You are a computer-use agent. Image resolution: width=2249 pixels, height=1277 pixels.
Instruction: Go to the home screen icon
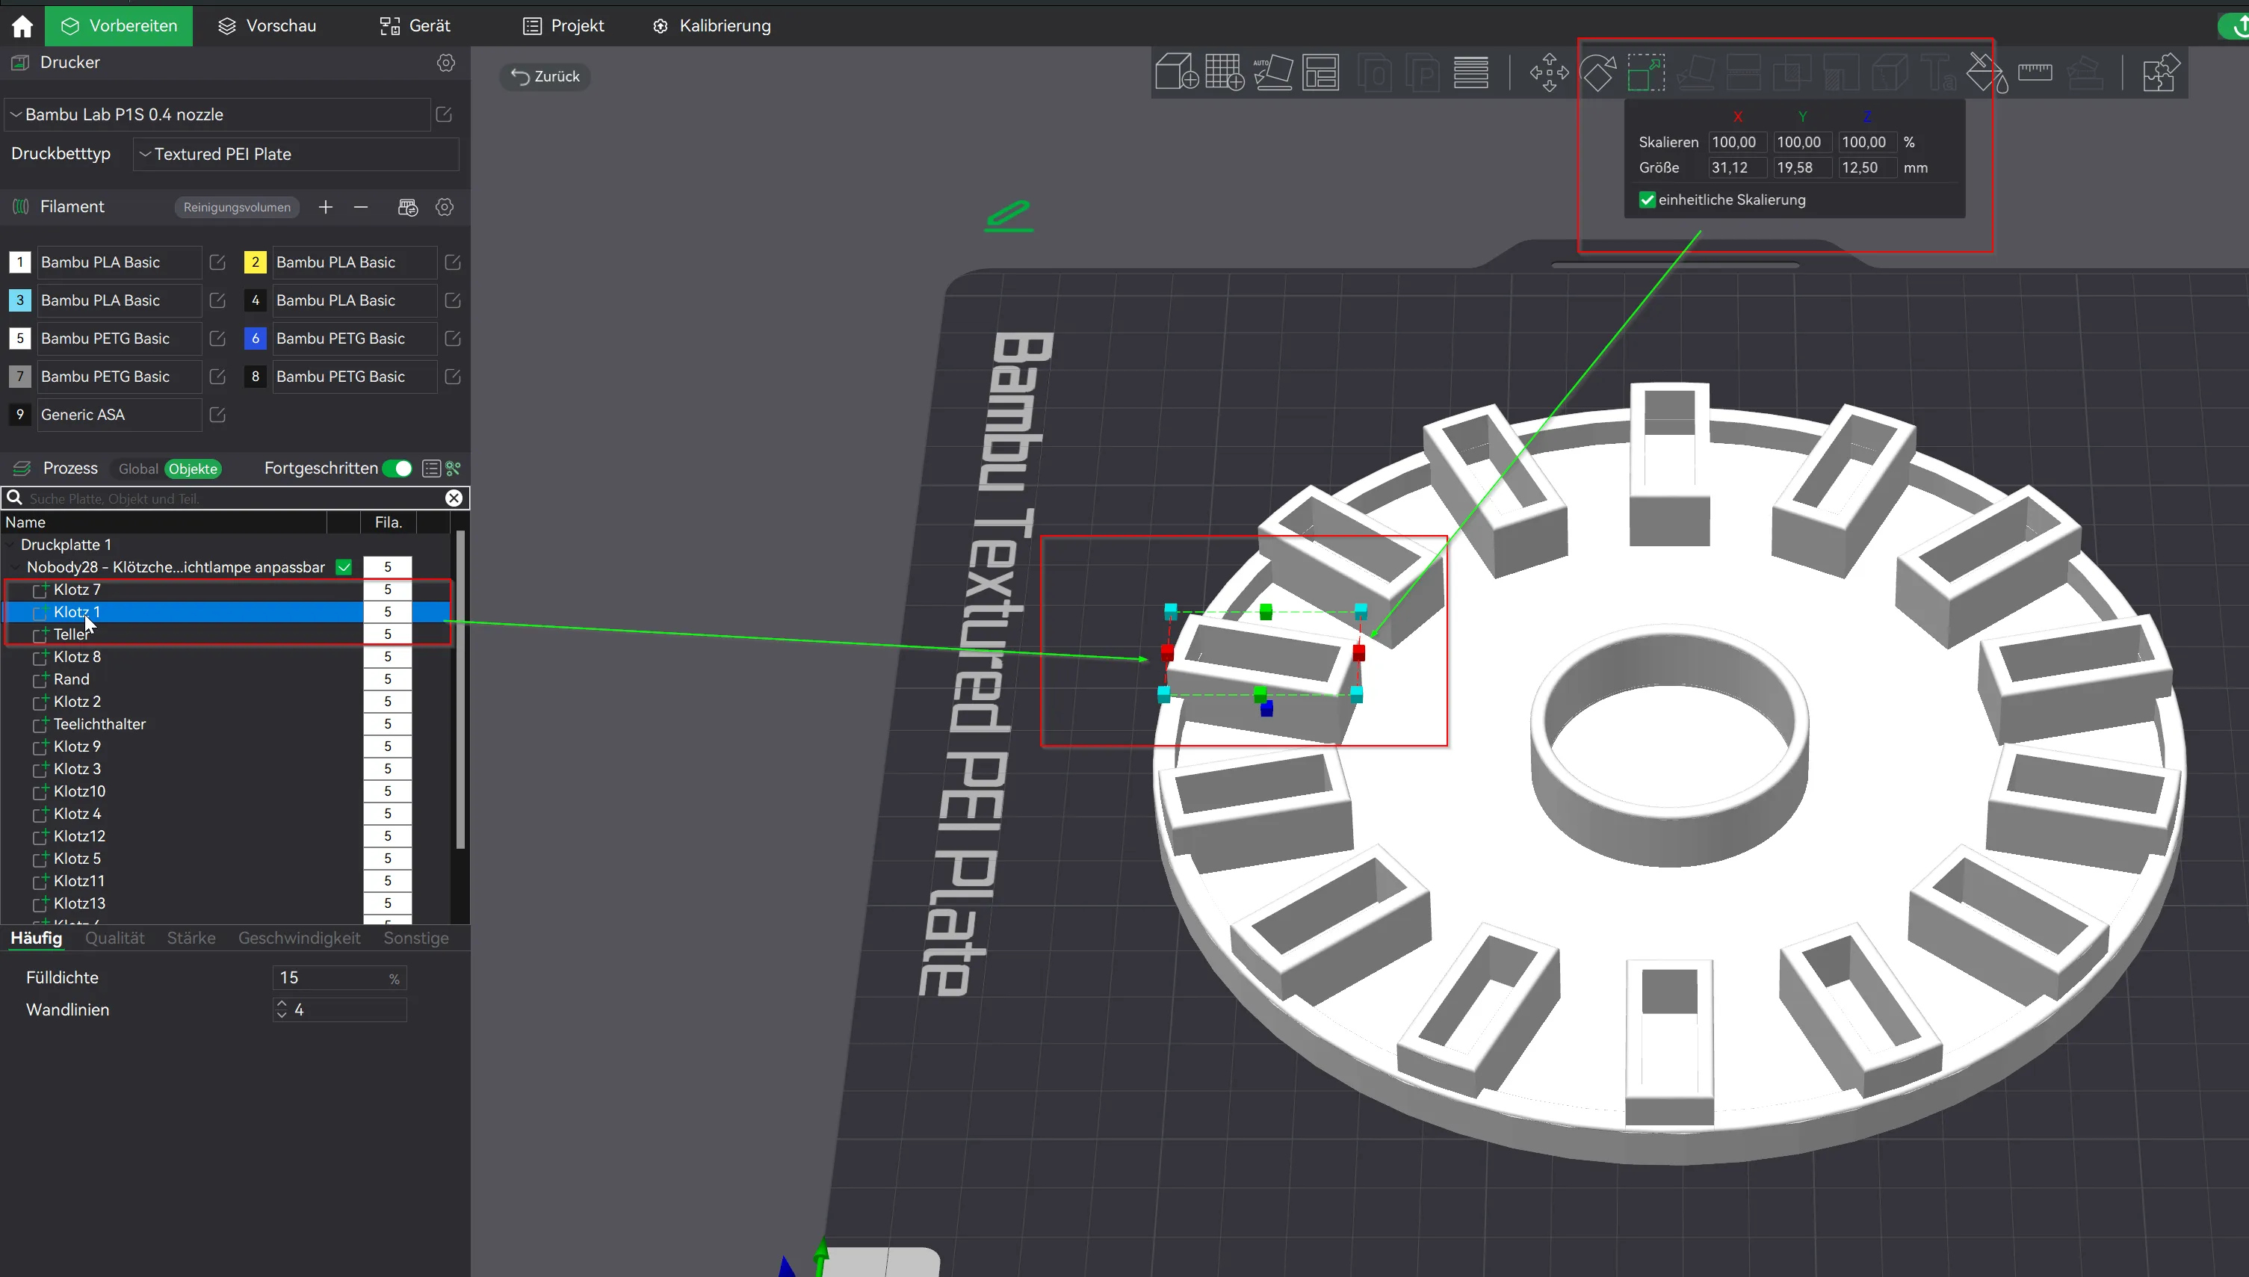[22, 26]
